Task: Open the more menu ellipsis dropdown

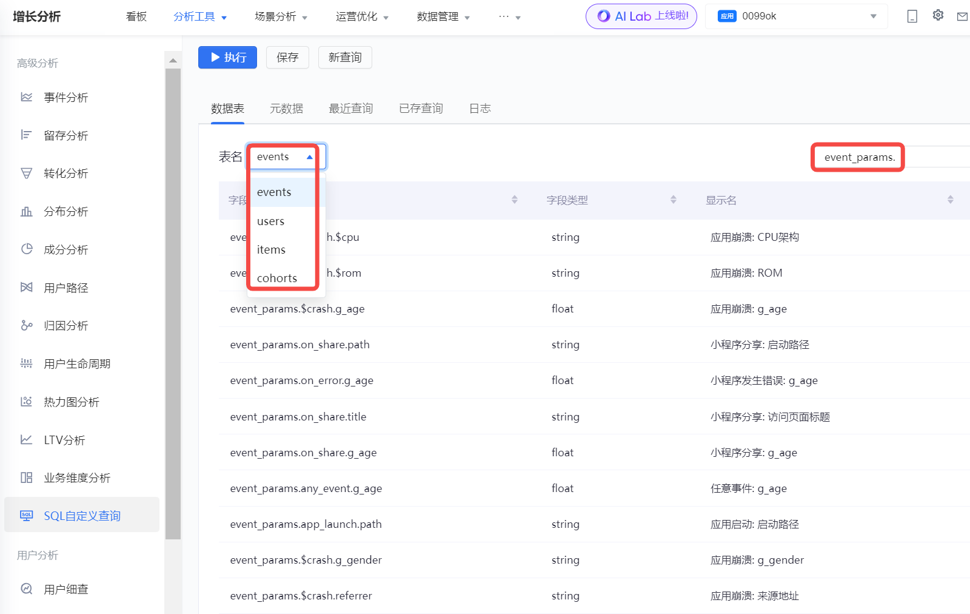Action: tap(510, 16)
